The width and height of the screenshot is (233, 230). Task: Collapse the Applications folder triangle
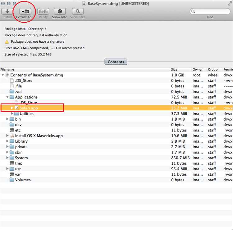[x=7, y=97]
